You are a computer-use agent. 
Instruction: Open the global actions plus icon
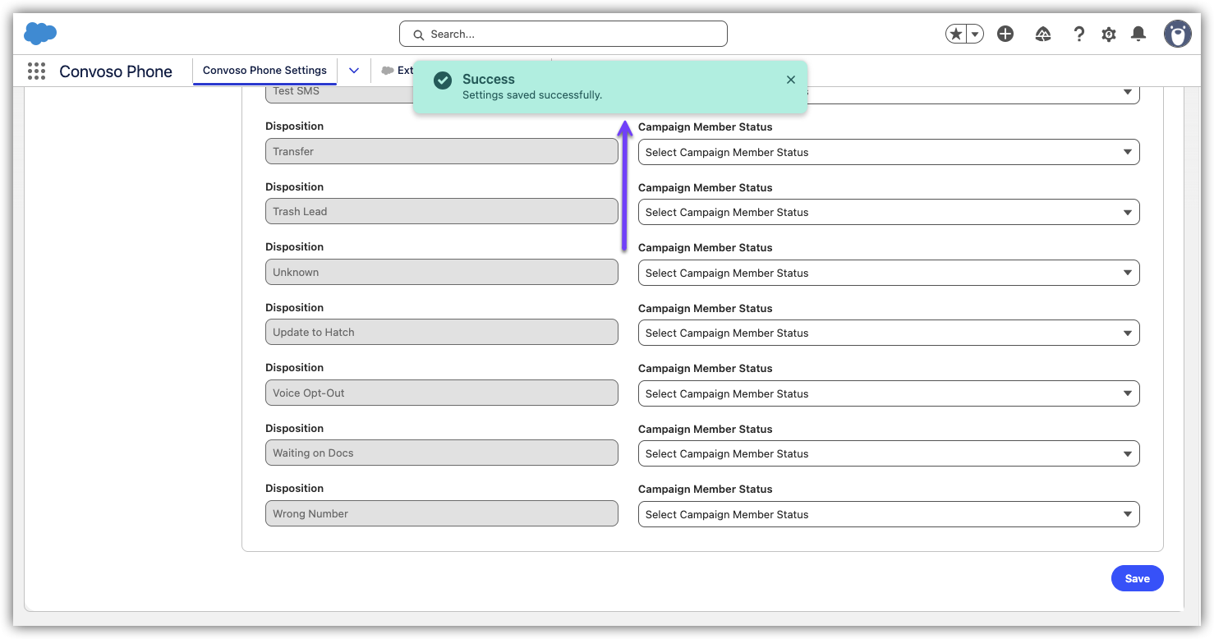1005,34
